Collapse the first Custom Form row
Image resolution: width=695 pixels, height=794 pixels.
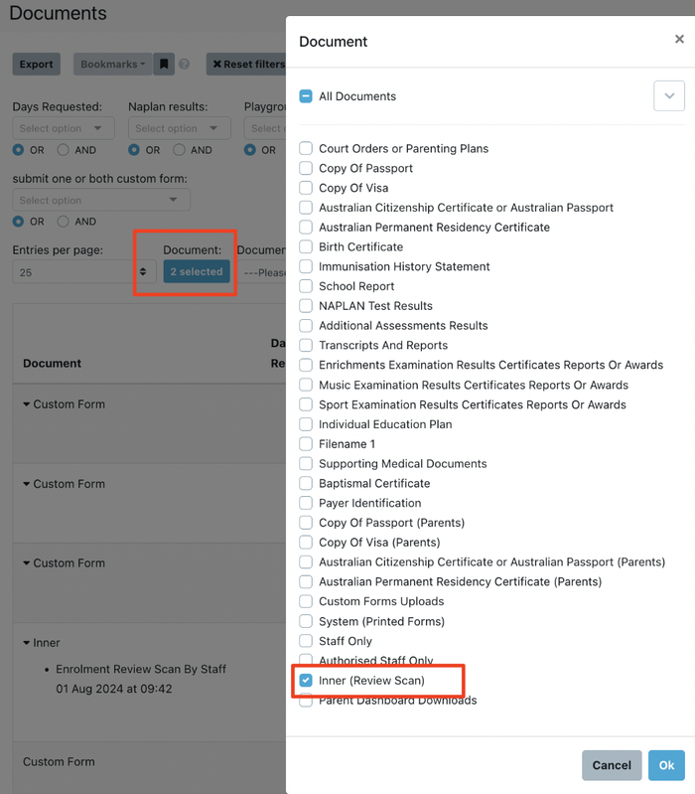[x=28, y=404]
